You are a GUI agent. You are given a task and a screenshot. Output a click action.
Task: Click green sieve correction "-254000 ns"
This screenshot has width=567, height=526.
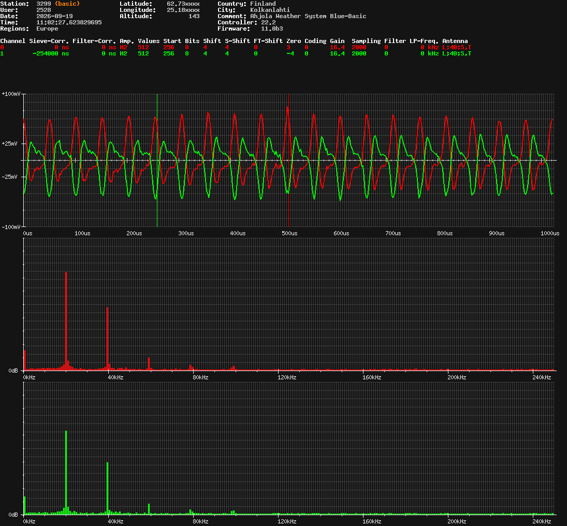[x=51, y=53]
